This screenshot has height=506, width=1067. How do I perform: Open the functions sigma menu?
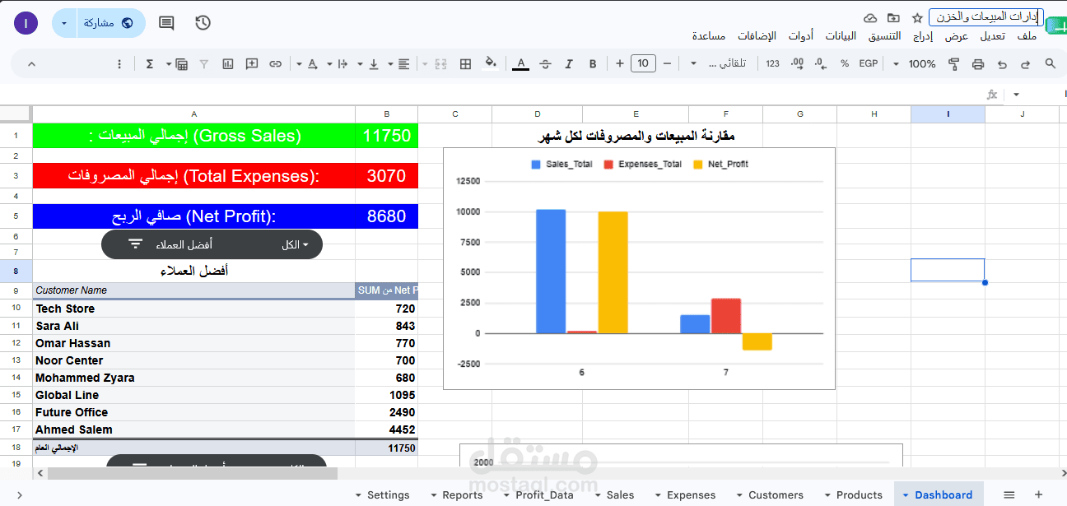click(x=150, y=63)
